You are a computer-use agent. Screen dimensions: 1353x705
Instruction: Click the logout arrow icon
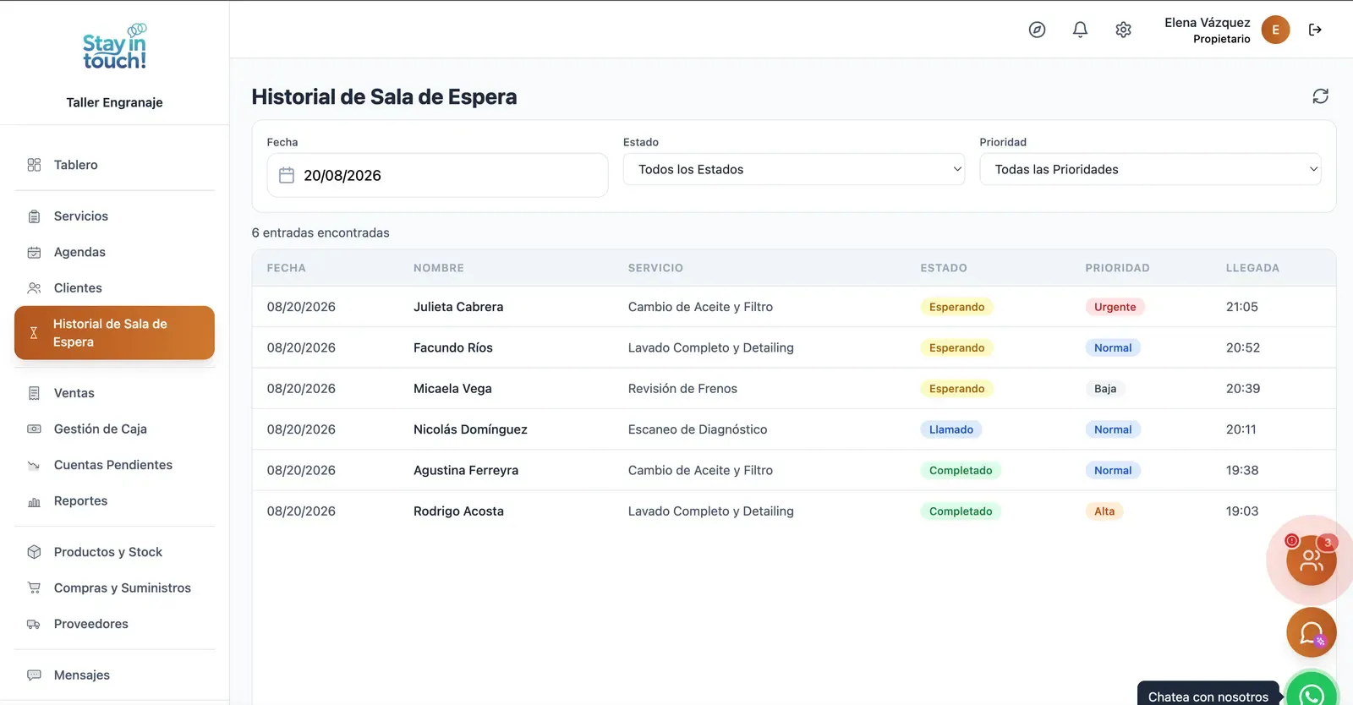pos(1315,30)
